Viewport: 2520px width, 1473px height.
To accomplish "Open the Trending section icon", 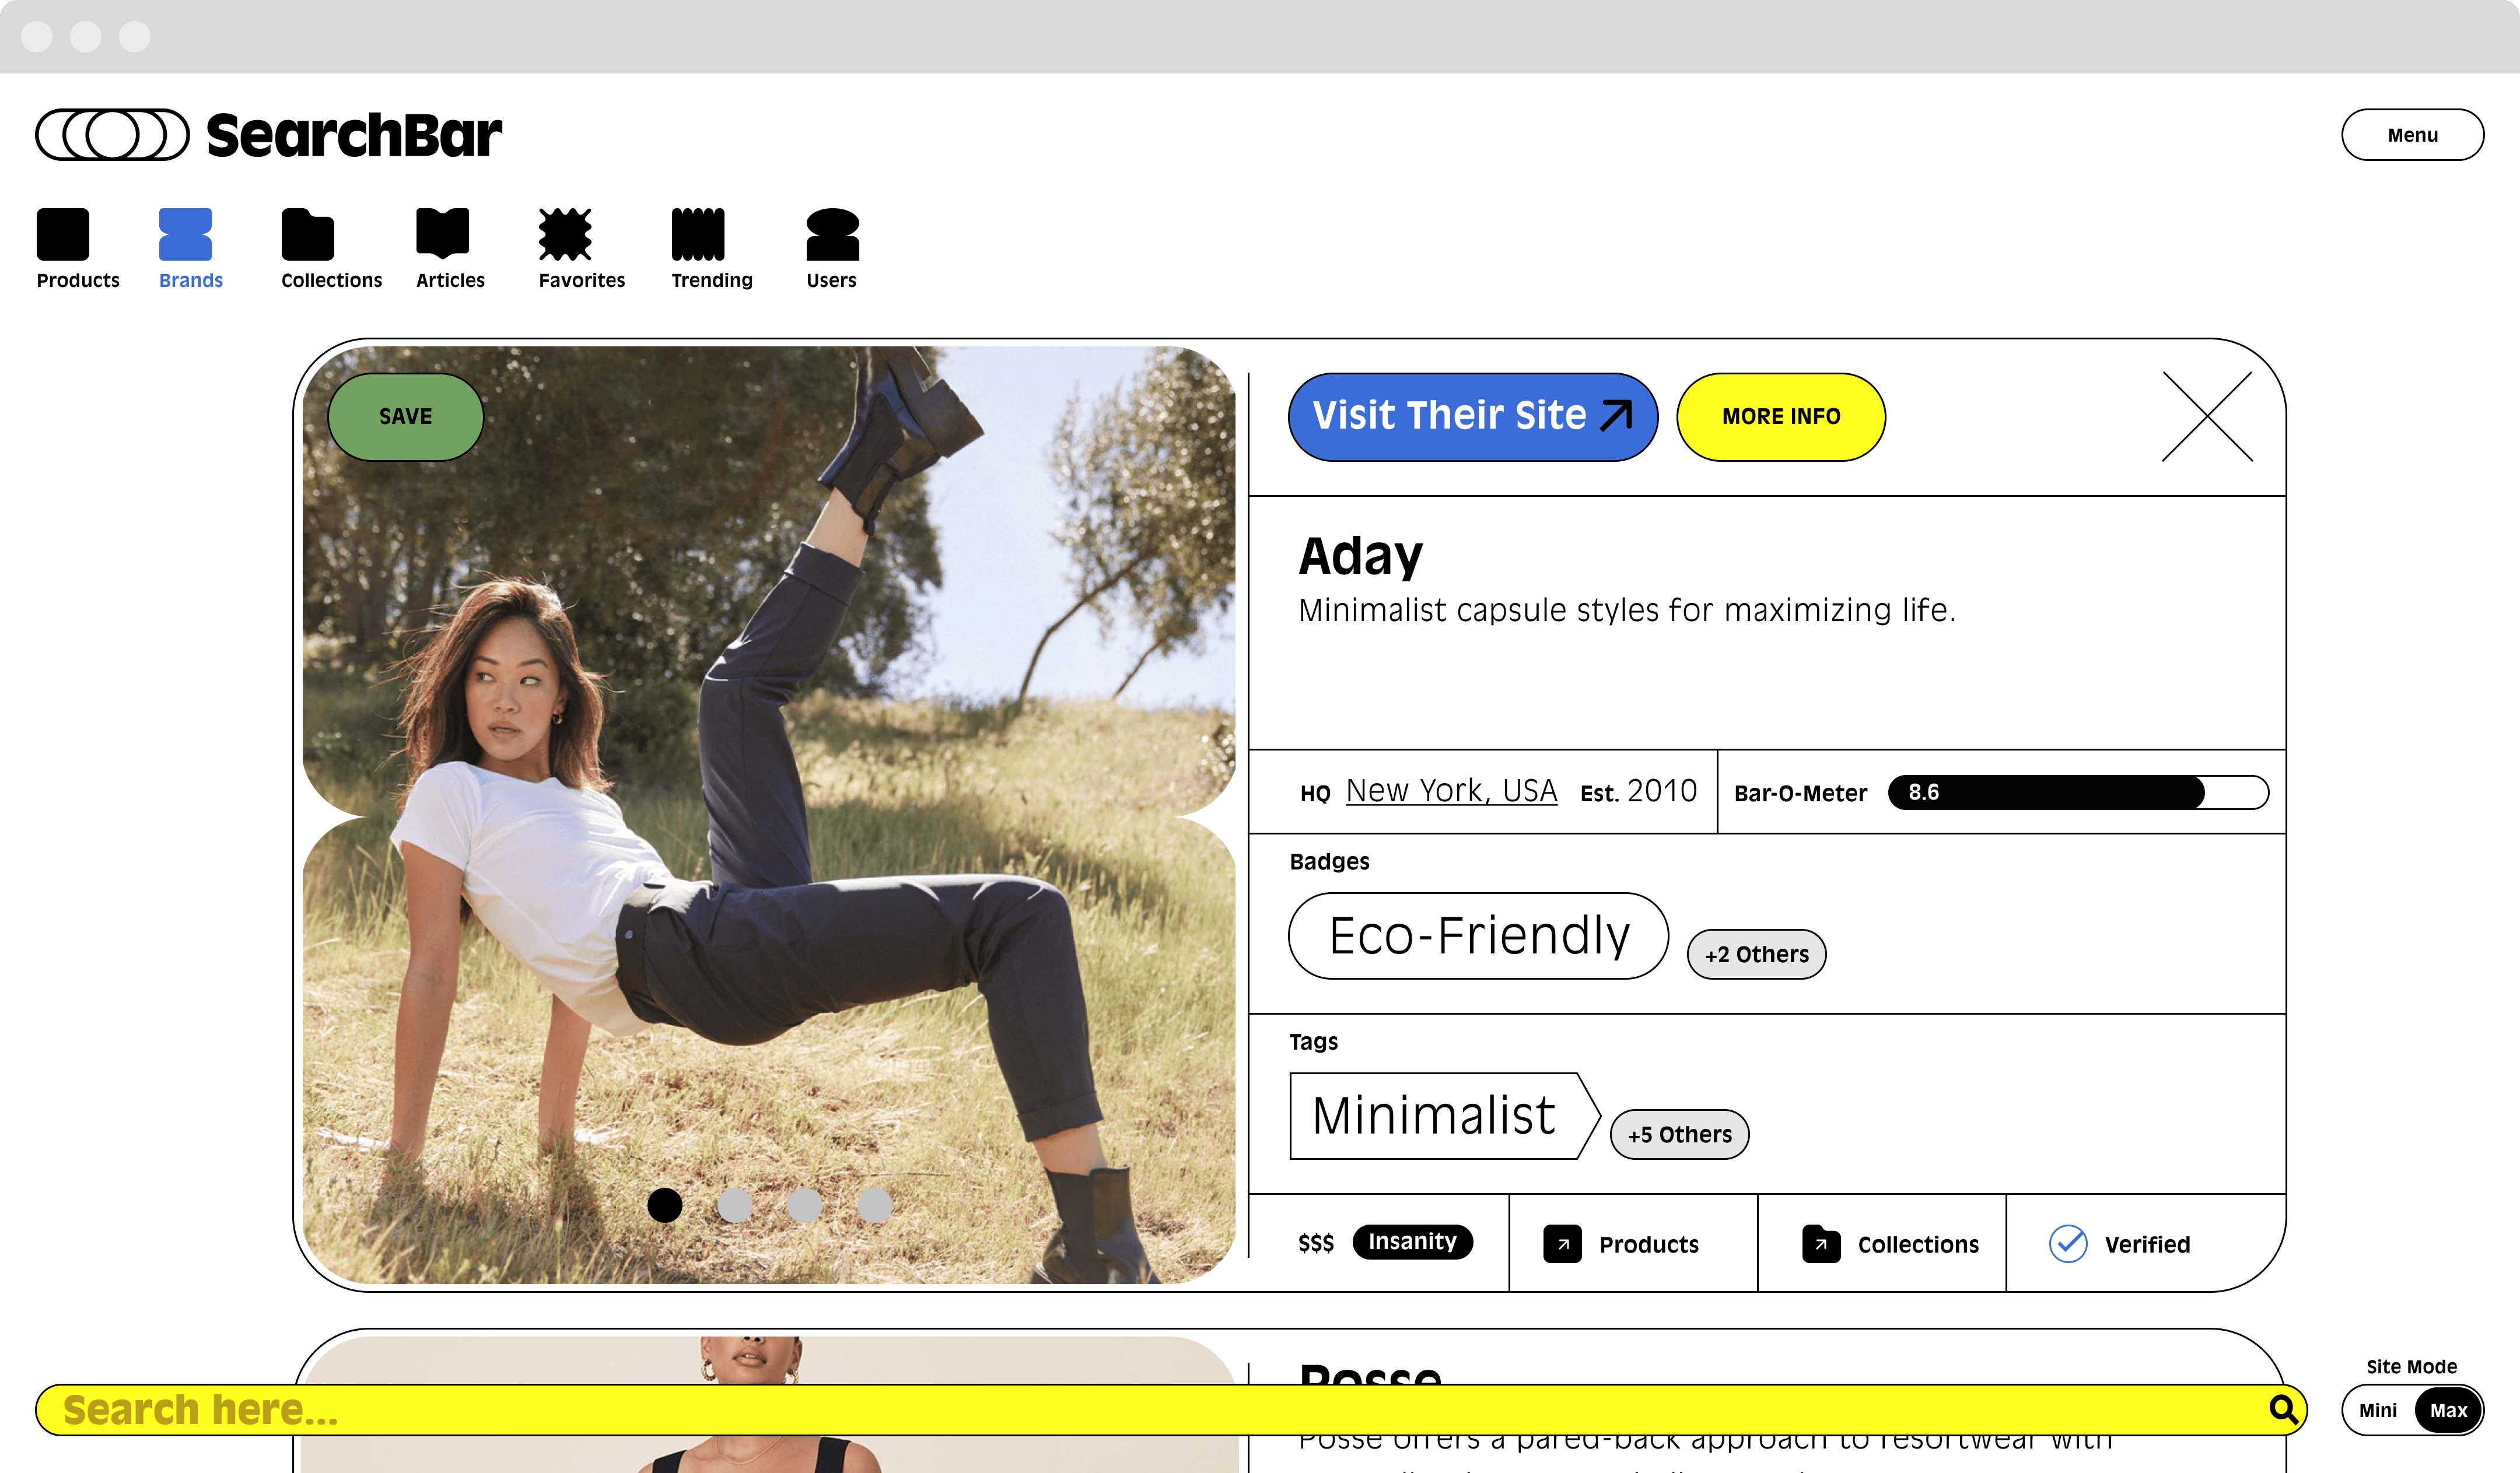I will click(697, 235).
